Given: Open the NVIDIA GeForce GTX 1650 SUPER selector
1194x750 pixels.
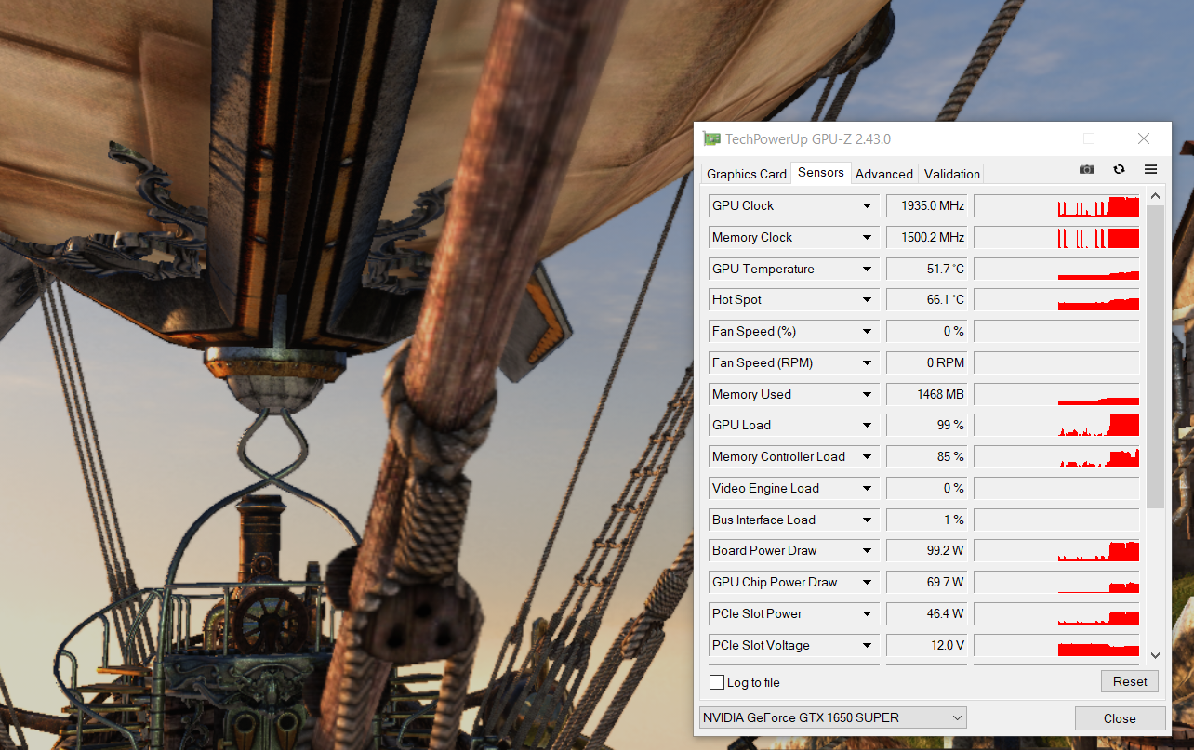Looking at the screenshot, I should point(832,717).
